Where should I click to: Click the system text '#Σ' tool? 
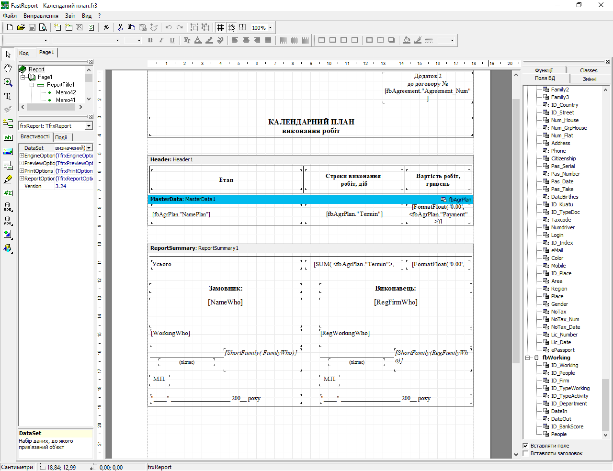pos(8,193)
